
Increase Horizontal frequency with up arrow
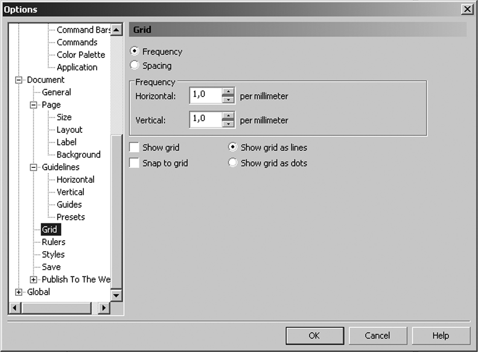[228, 91]
